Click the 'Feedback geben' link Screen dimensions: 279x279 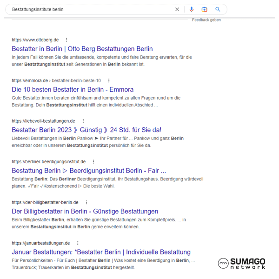[206, 20]
